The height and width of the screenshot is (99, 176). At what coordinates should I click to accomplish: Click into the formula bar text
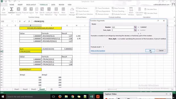click(39, 21)
